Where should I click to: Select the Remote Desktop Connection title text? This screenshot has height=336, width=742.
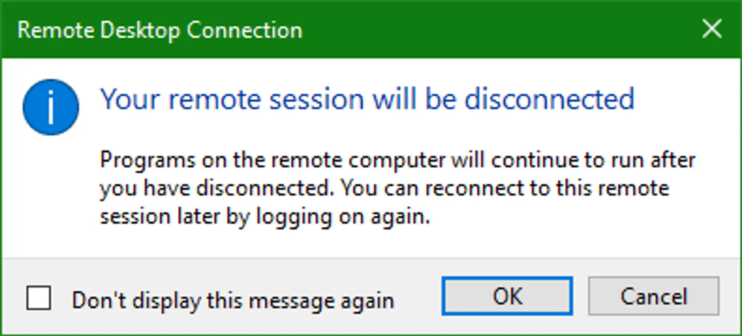pos(160,30)
